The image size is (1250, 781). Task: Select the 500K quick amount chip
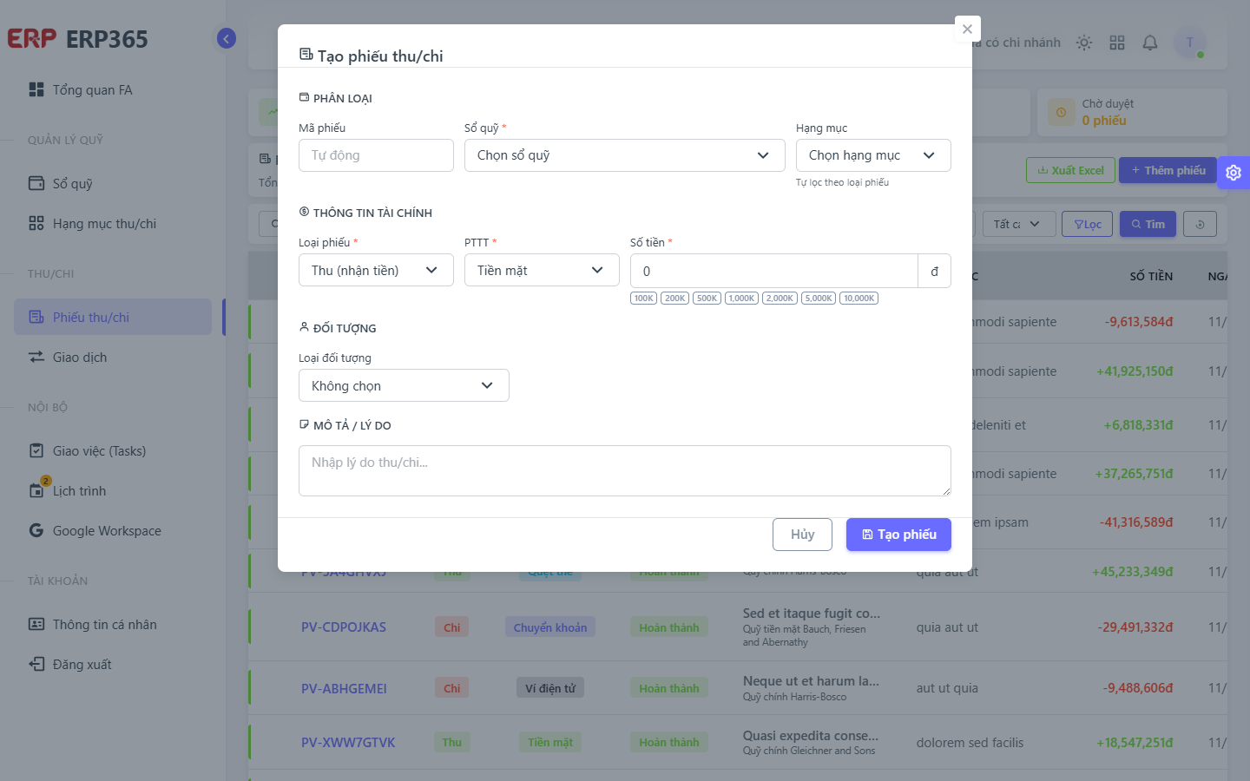707,299
